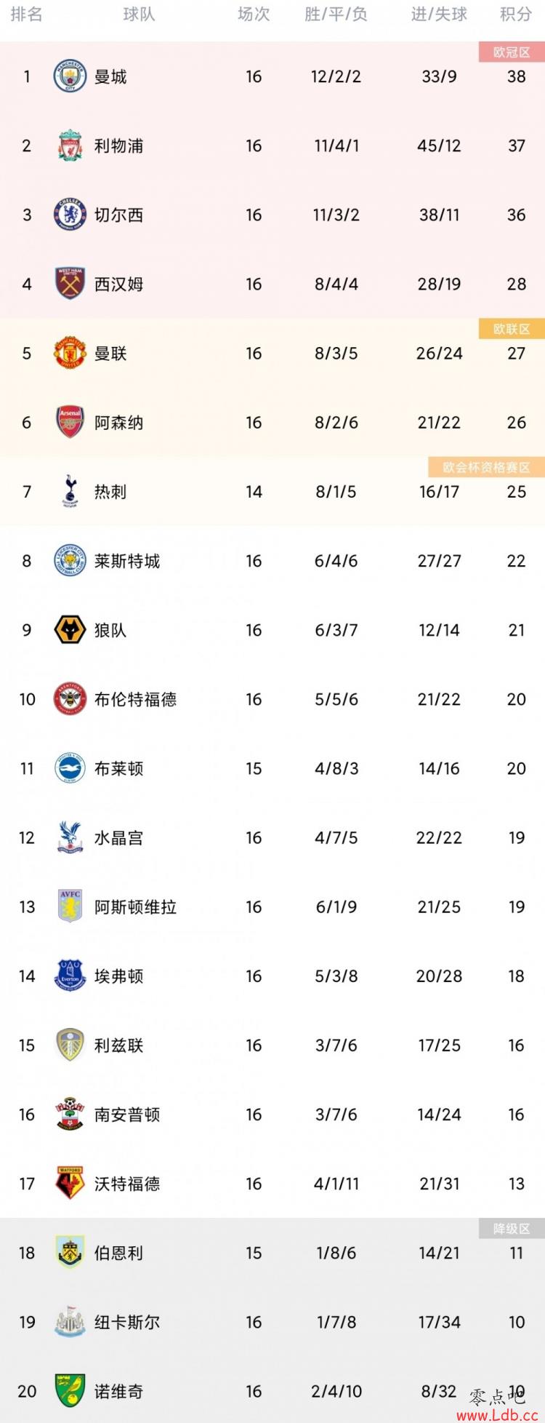Click the Manchester City club crest

[70, 76]
